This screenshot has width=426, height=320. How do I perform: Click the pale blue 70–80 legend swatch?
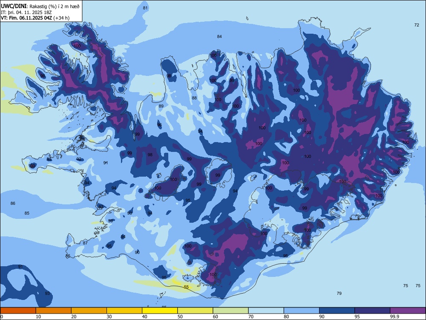pyautogui.click(x=266, y=311)
